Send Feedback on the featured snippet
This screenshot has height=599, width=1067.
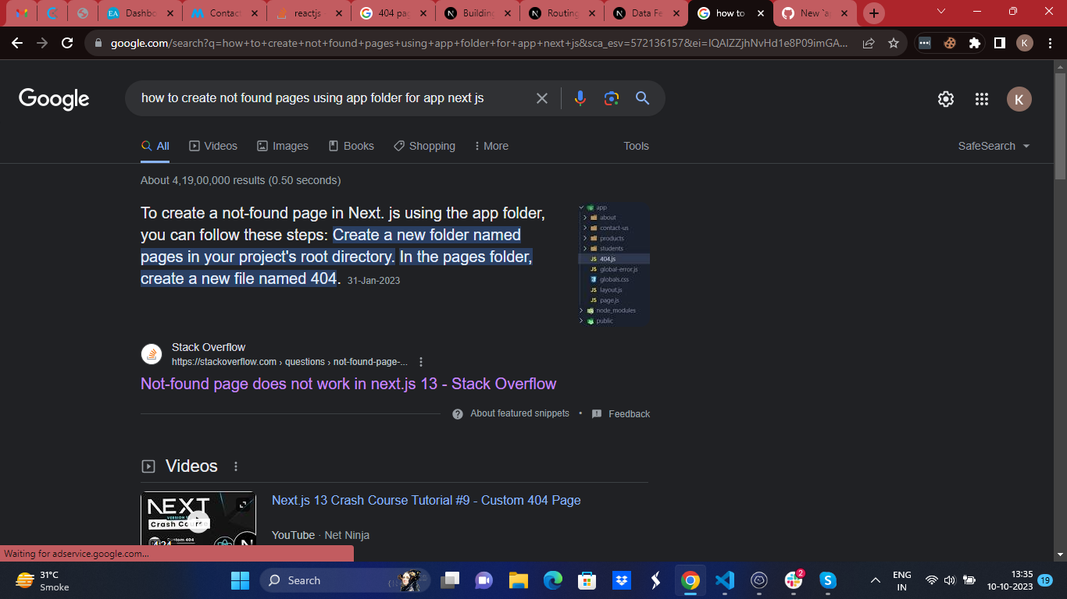[621, 414]
